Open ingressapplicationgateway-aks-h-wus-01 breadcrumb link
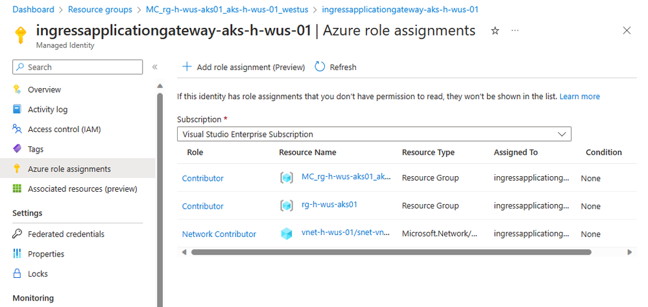648x307 pixels. pos(400,9)
